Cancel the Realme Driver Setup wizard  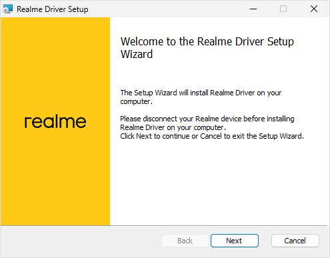pyautogui.click(x=295, y=241)
